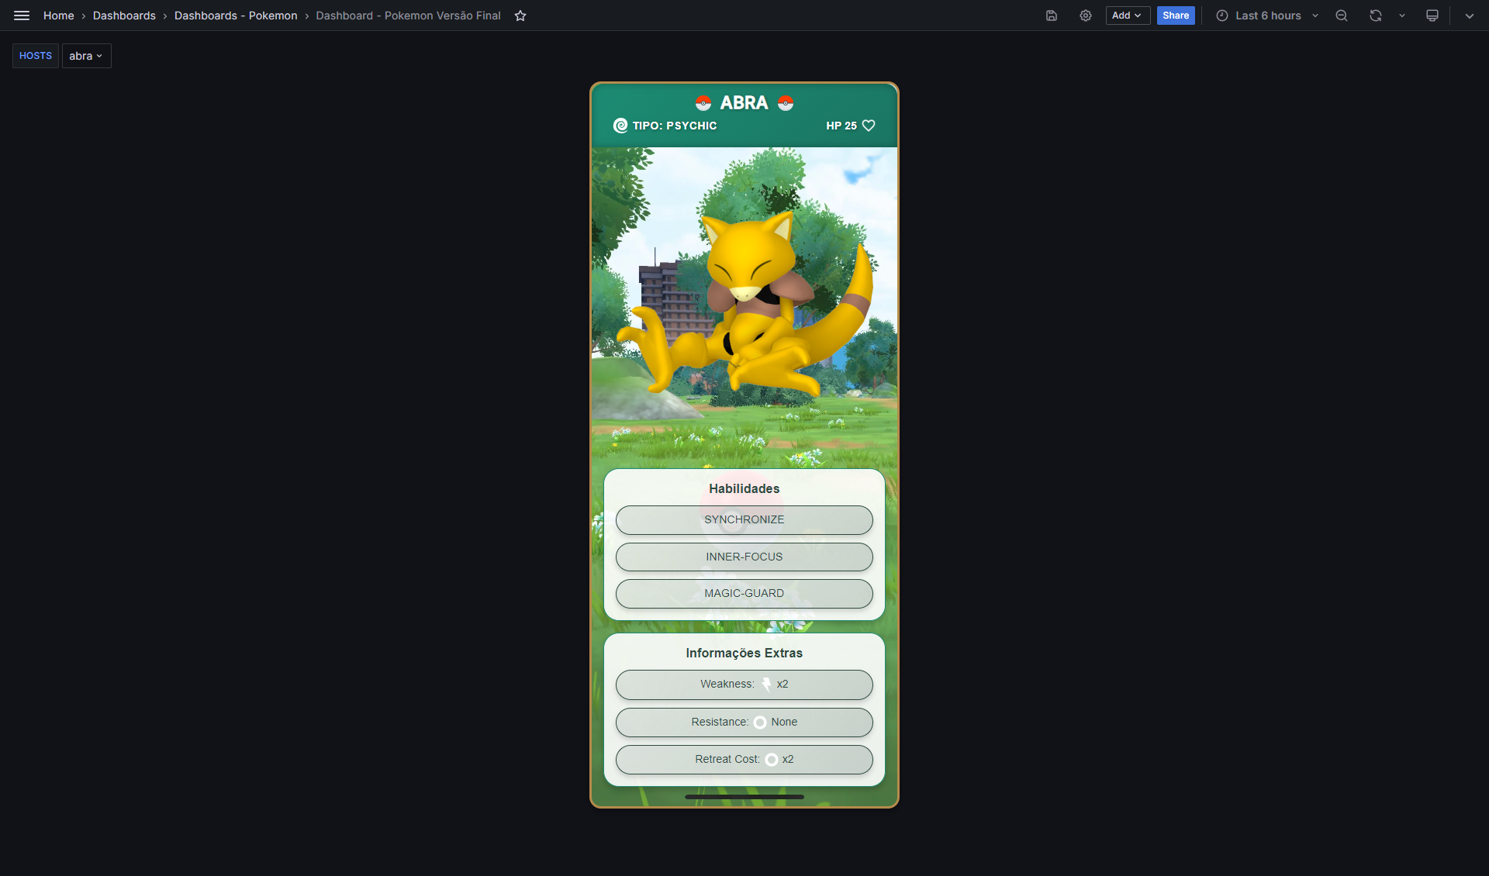Click the Retreat Cost x2 row
Screen dimensions: 1489x876
[744, 760]
